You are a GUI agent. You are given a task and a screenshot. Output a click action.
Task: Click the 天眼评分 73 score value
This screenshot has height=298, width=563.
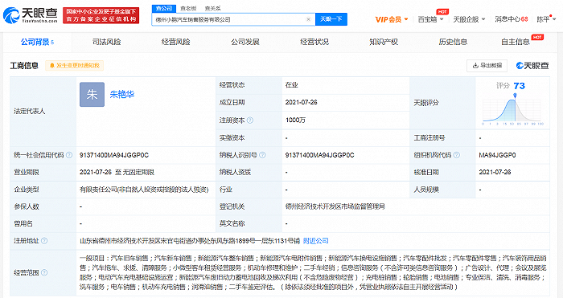coord(520,86)
